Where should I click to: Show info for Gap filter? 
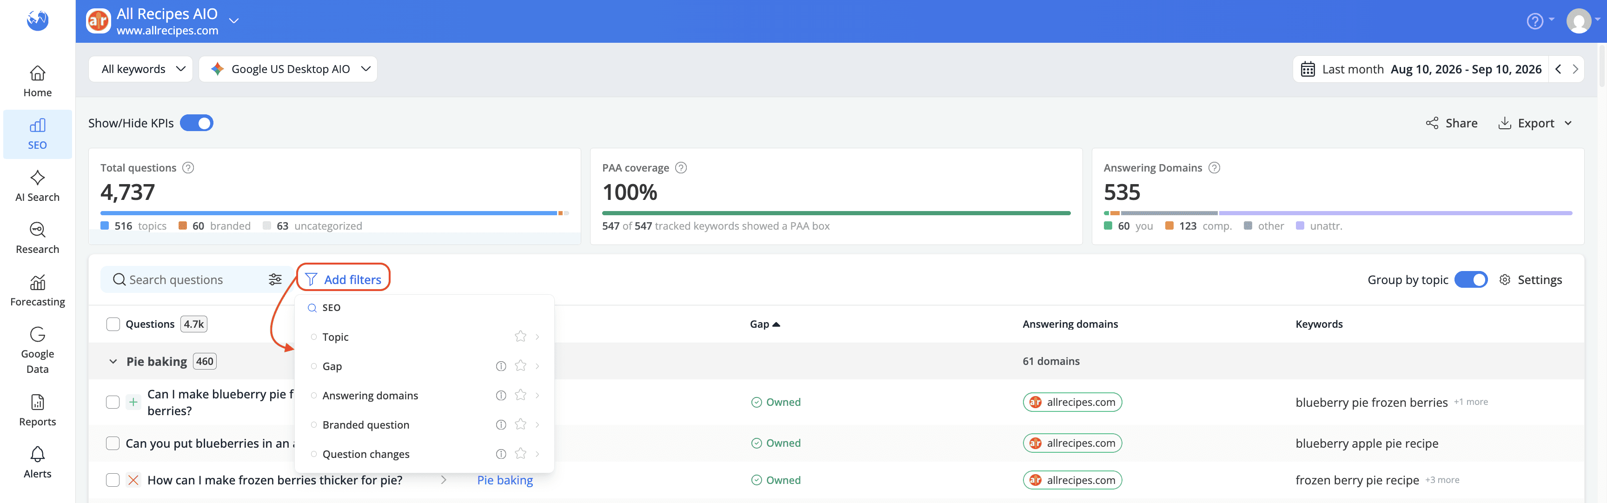point(500,366)
